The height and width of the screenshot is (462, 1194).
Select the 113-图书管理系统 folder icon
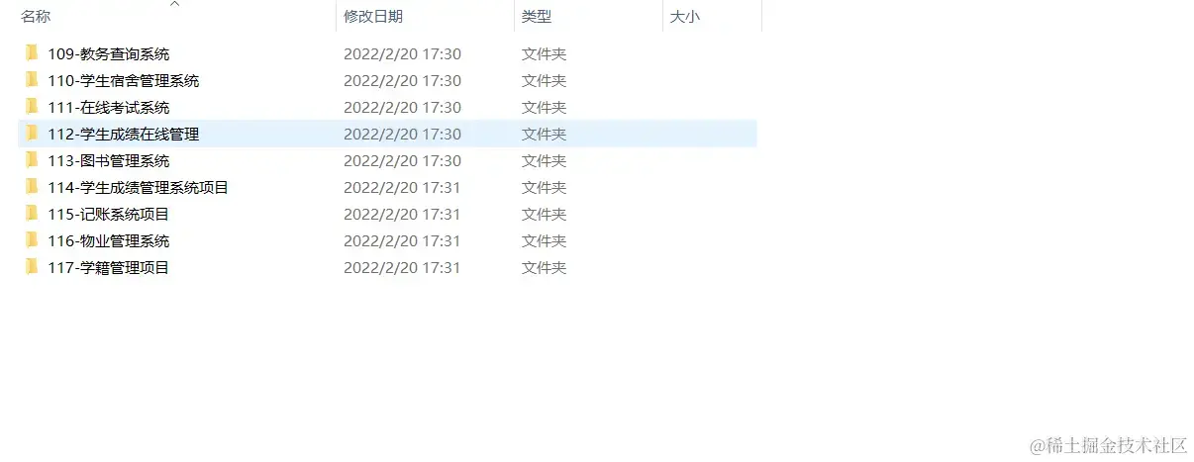tap(32, 160)
